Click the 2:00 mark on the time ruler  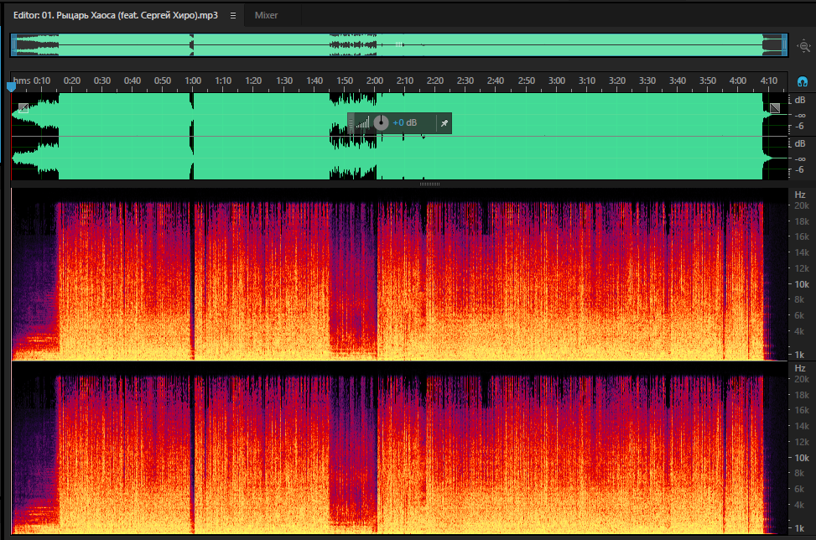click(374, 80)
